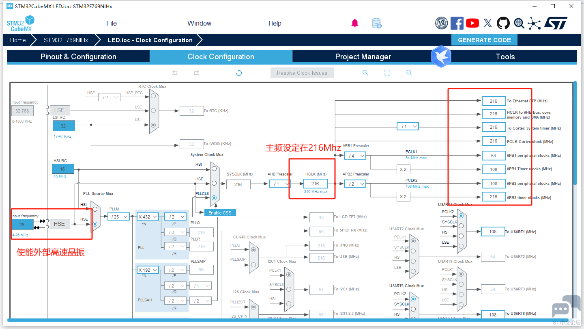584x329 pixels.
Task: Select the Clock Configuration tab
Action: (221, 56)
